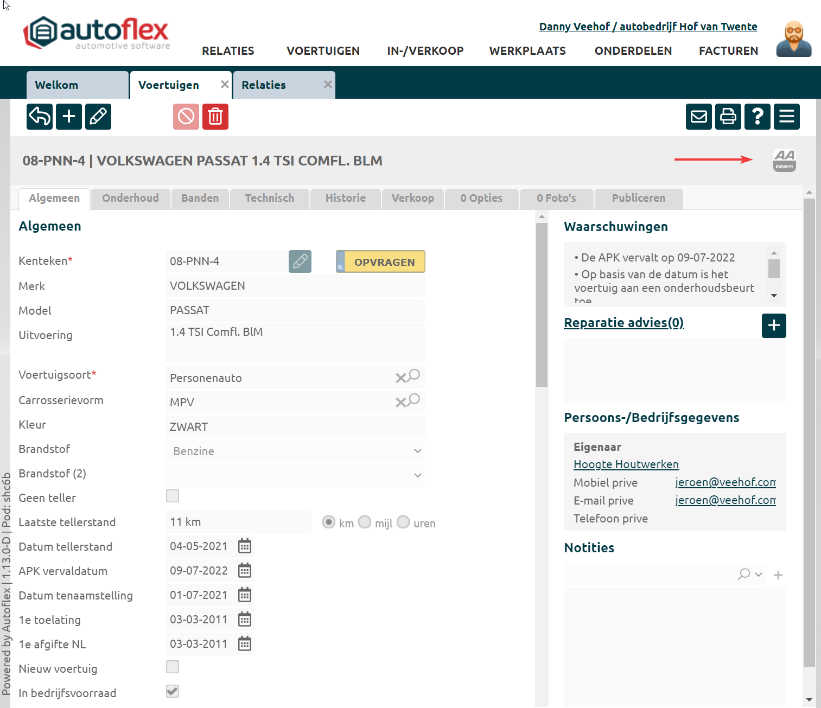The image size is (821, 708).
Task: Add a new vehicle with plus icon
Action: [x=69, y=117]
